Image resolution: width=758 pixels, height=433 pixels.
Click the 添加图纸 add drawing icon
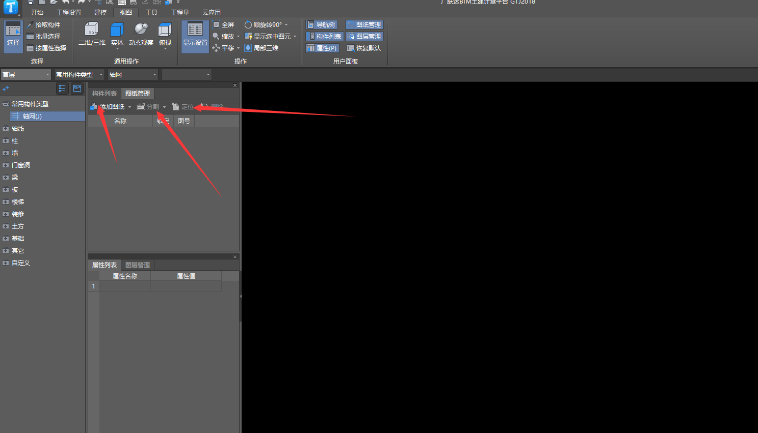click(94, 106)
